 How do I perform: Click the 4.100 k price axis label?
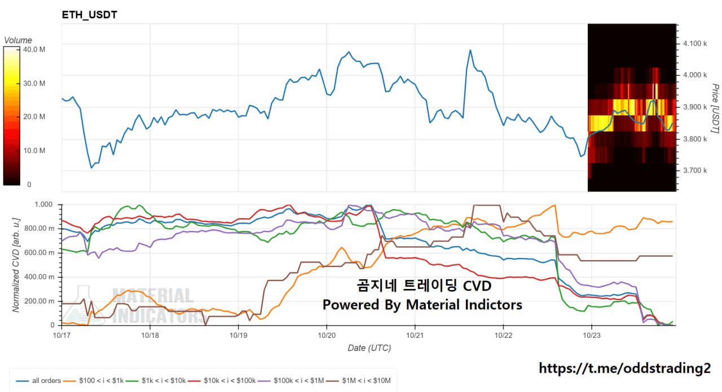(694, 43)
